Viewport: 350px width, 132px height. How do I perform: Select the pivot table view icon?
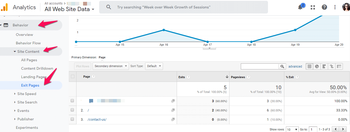(x=339, y=67)
